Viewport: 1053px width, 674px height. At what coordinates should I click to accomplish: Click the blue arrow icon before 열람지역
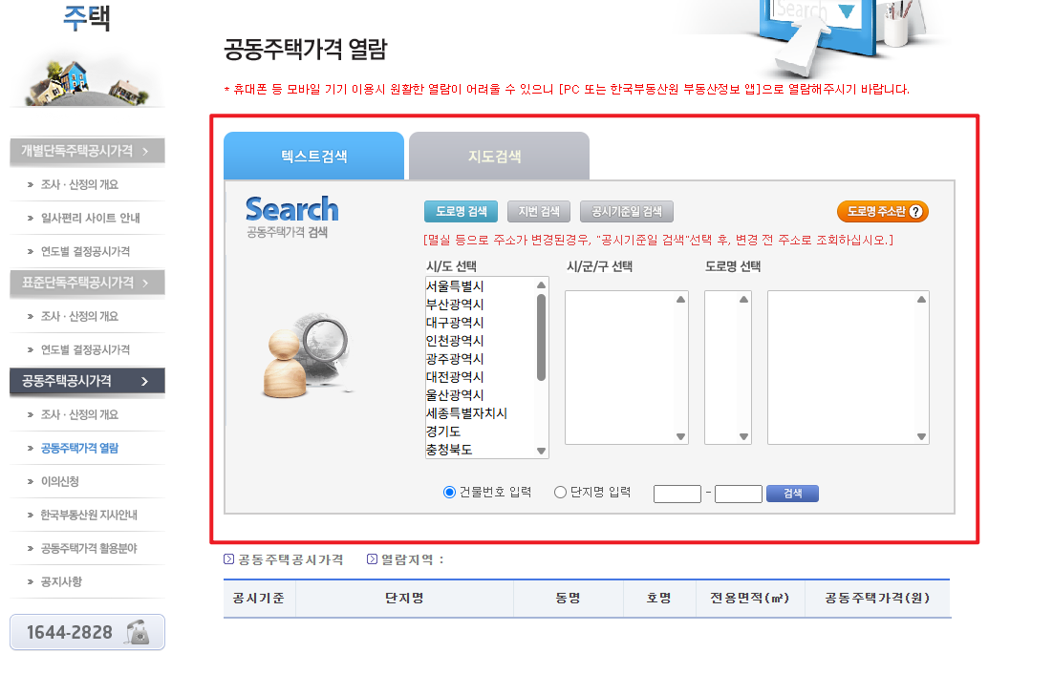click(371, 560)
